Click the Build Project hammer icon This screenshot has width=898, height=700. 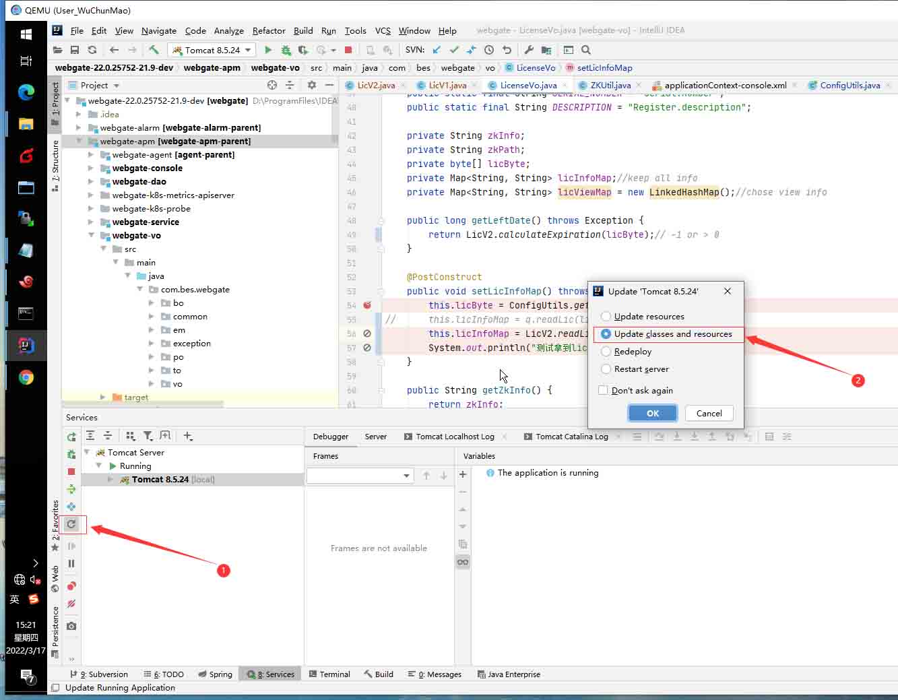(154, 50)
